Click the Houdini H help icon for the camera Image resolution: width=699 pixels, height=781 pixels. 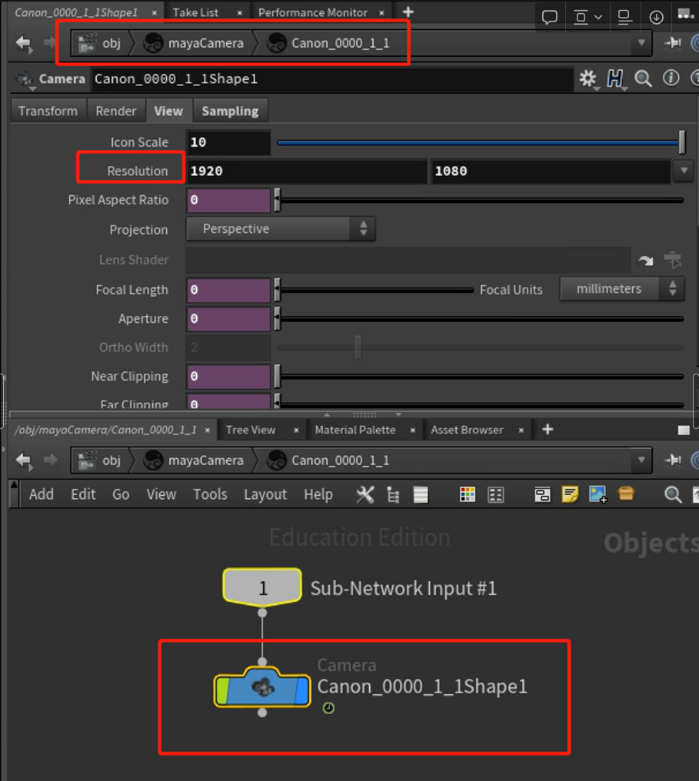[x=615, y=78]
